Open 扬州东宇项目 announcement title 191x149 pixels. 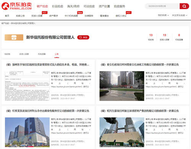[48, 65]
